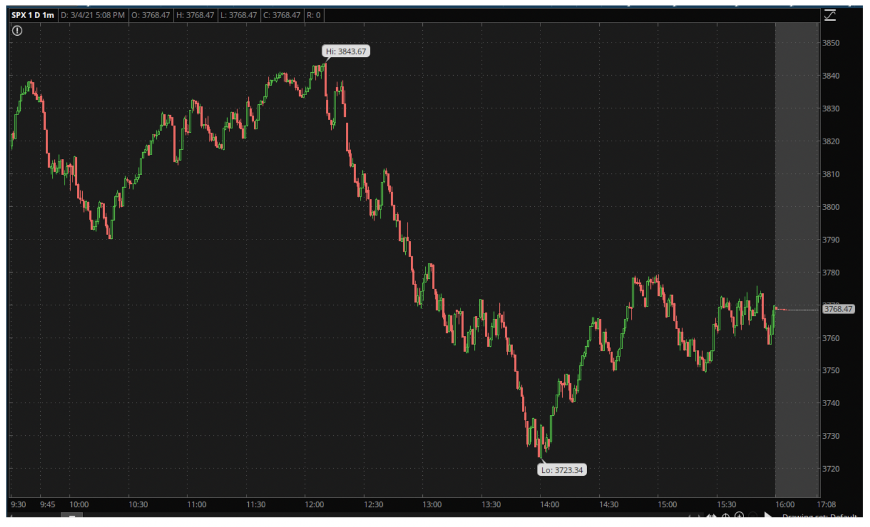Click the 3810 label on price axis
Image resolution: width=870 pixels, height=527 pixels.
831,174
